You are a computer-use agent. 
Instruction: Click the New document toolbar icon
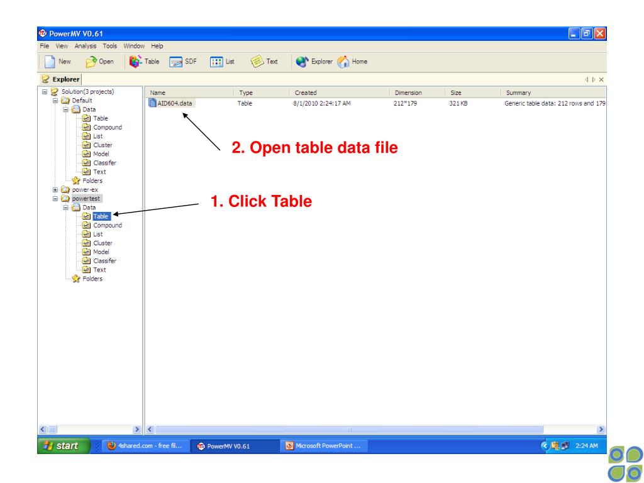point(50,62)
